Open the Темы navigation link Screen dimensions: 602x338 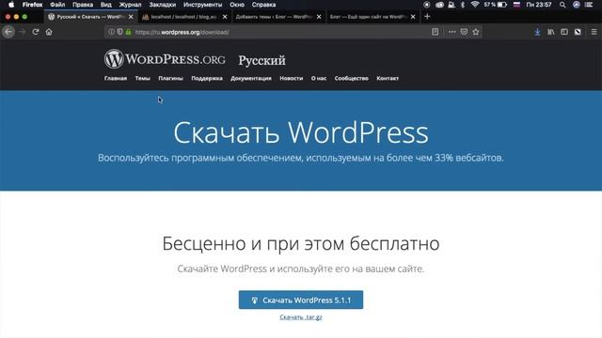[x=142, y=78]
